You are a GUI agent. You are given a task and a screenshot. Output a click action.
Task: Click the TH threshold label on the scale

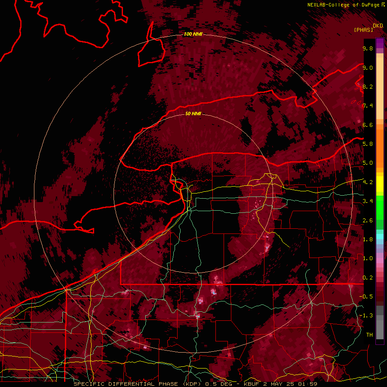(x=369, y=335)
